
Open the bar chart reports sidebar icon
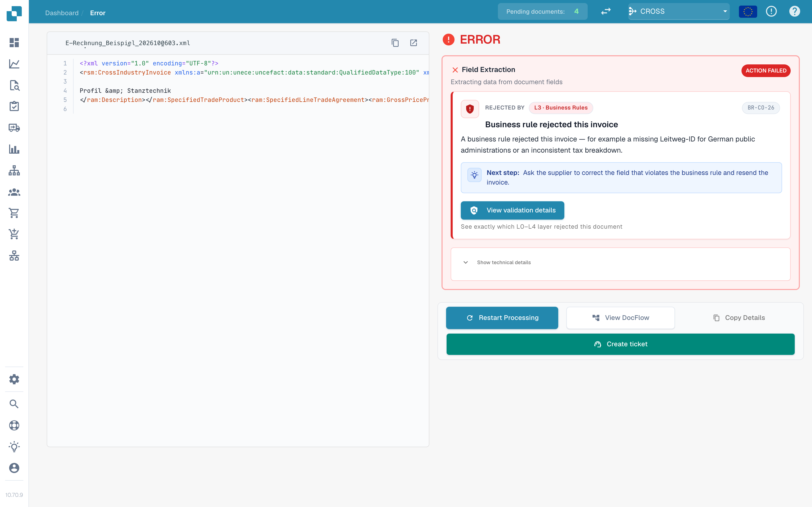coord(14,149)
